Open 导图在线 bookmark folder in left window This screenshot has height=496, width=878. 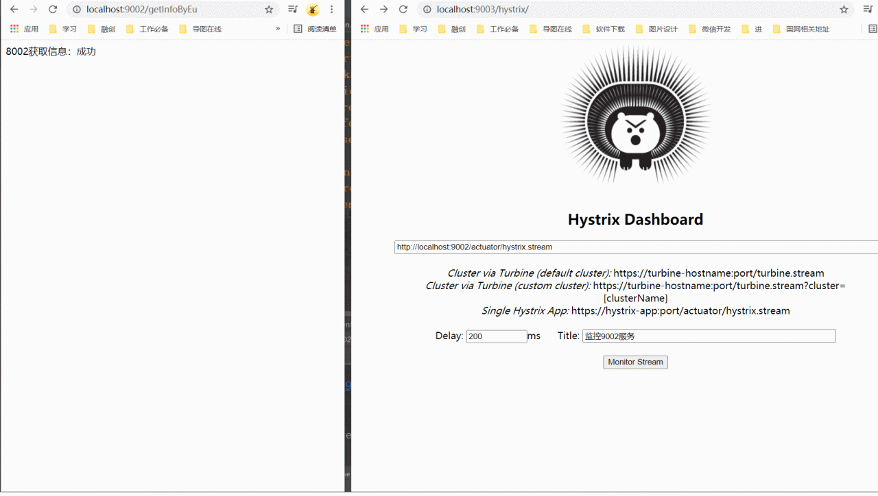point(200,29)
